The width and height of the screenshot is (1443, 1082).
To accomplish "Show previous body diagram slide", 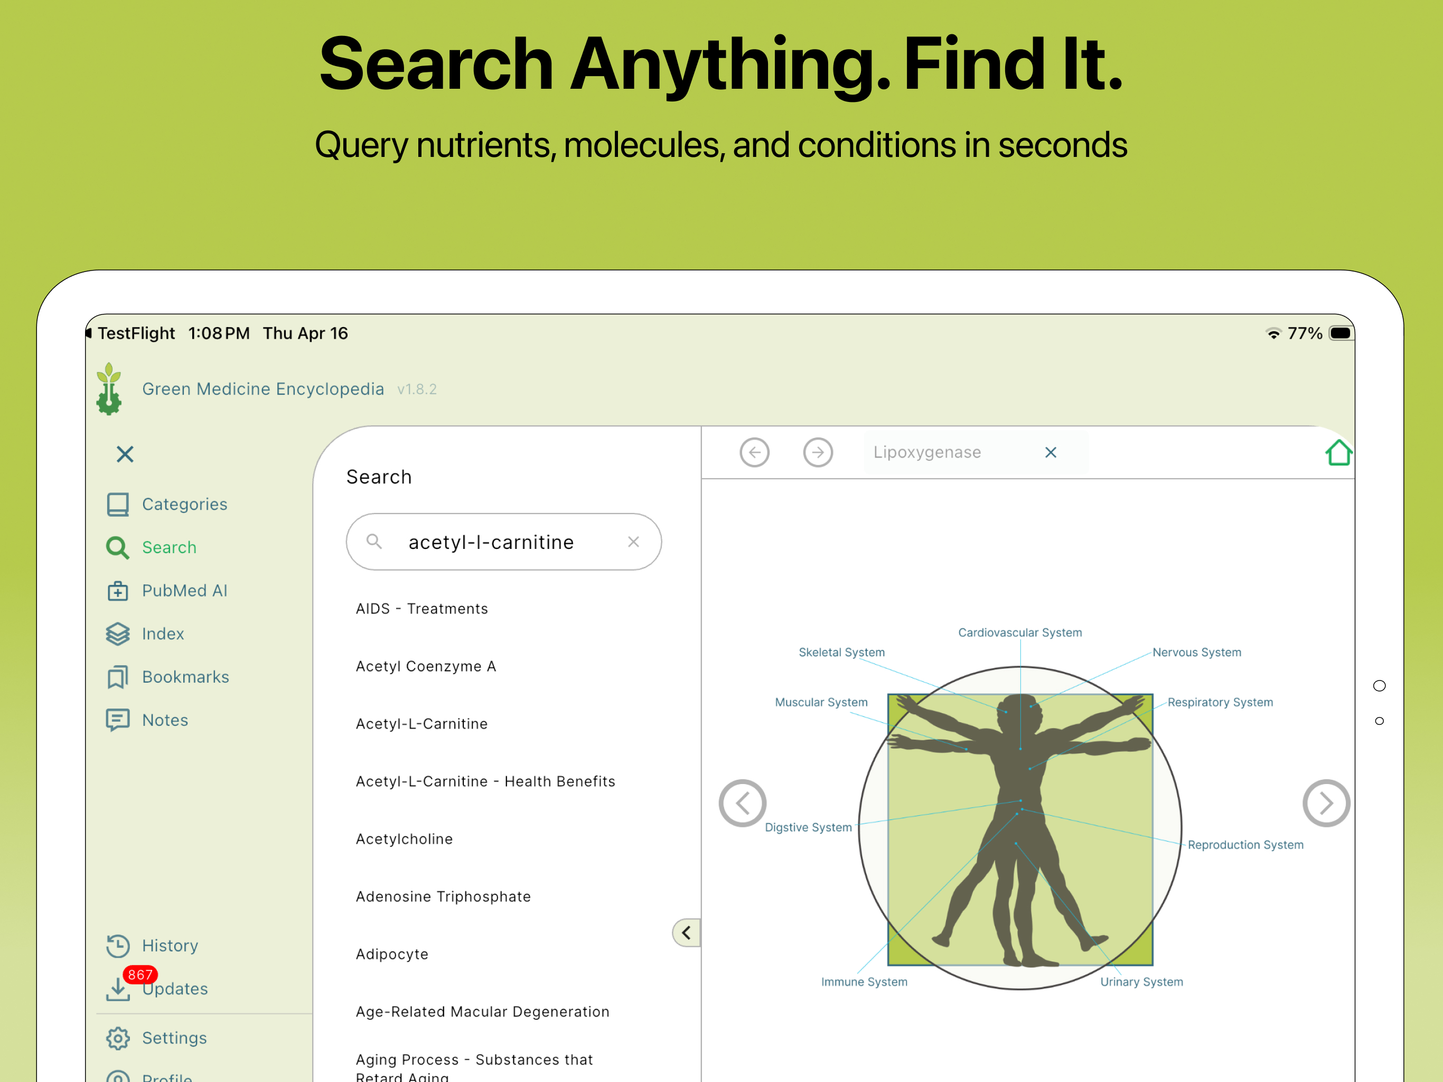I will [743, 804].
